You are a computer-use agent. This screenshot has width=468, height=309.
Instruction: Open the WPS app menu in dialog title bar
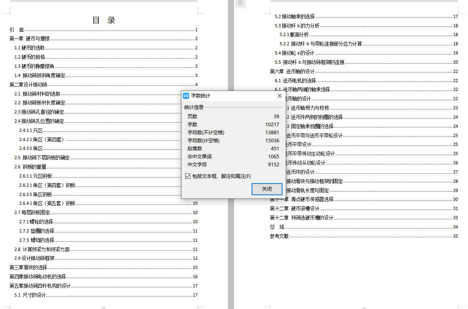(x=186, y=95)
